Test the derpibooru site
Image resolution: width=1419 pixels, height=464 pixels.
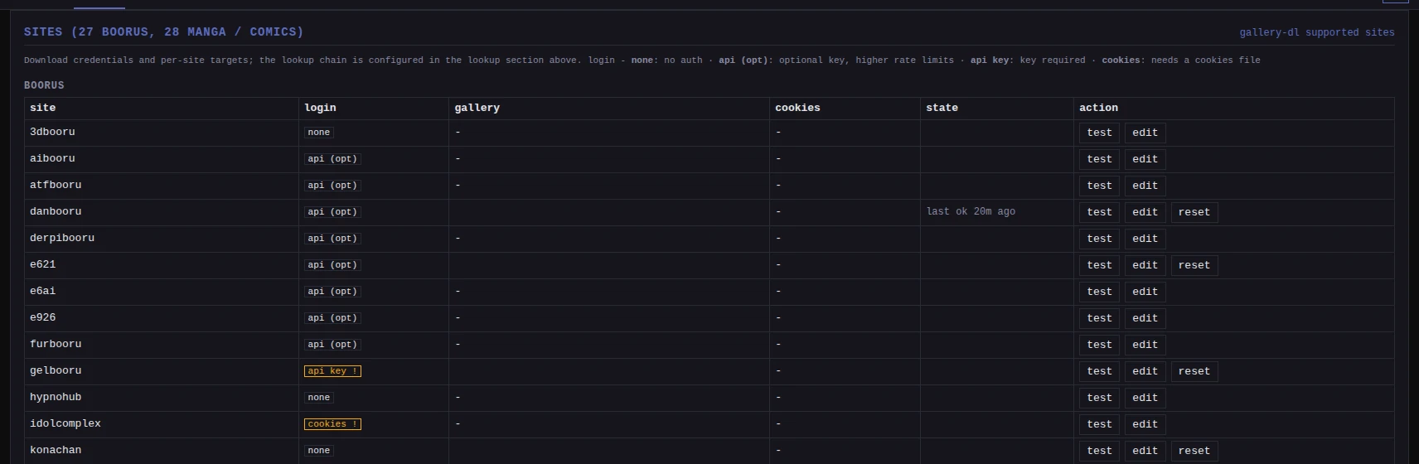1099,239
